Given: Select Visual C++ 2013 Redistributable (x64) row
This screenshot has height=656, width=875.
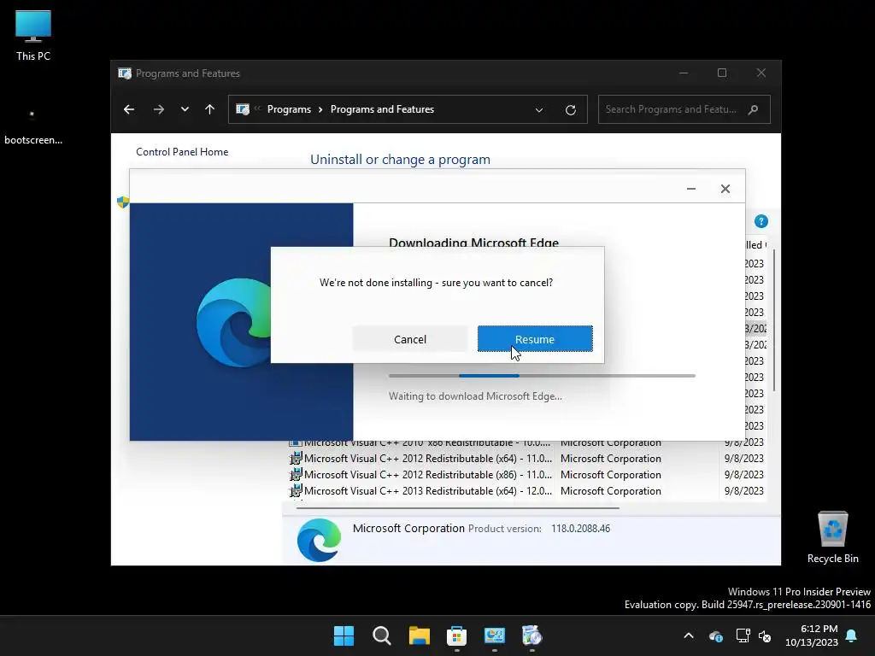Looking at the screenshot, I should tap(526, 491).
